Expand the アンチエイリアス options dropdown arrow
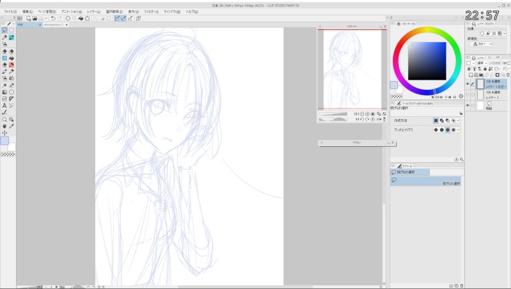 [458, 130]
